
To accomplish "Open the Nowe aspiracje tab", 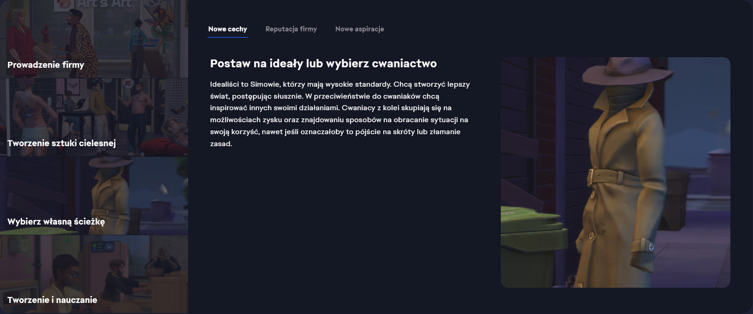I will coord(359,29).
